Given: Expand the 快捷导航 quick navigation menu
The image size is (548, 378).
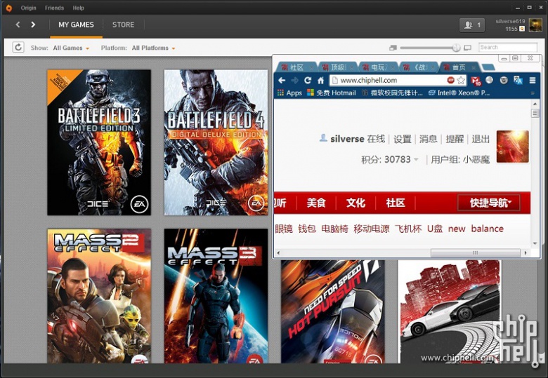Looking at the screenshot, I should point(488,203).
